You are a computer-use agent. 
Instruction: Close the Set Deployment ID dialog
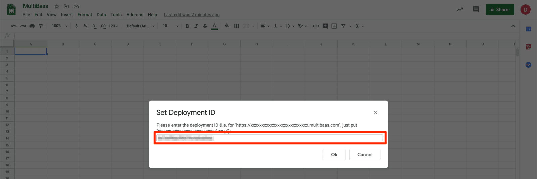pos(375,112)
